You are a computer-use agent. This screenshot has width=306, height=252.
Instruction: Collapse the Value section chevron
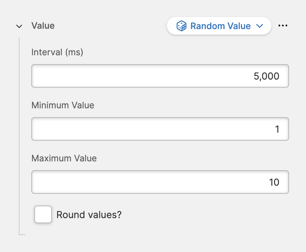pyautogui.click(x=20, y=26)
